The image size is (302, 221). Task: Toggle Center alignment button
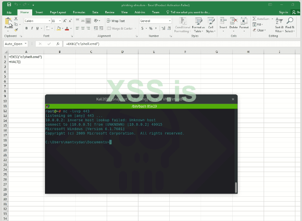83,28
